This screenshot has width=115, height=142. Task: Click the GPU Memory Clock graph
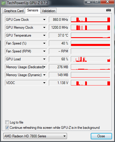(x=90, y=28)
